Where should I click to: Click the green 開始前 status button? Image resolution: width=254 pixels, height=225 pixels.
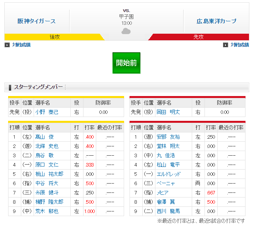(x=126, y=63)
